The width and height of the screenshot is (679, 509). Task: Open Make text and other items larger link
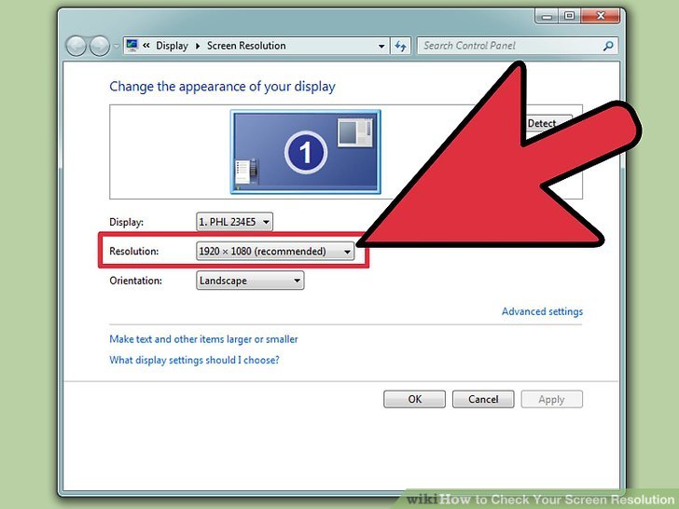point(203,339)
